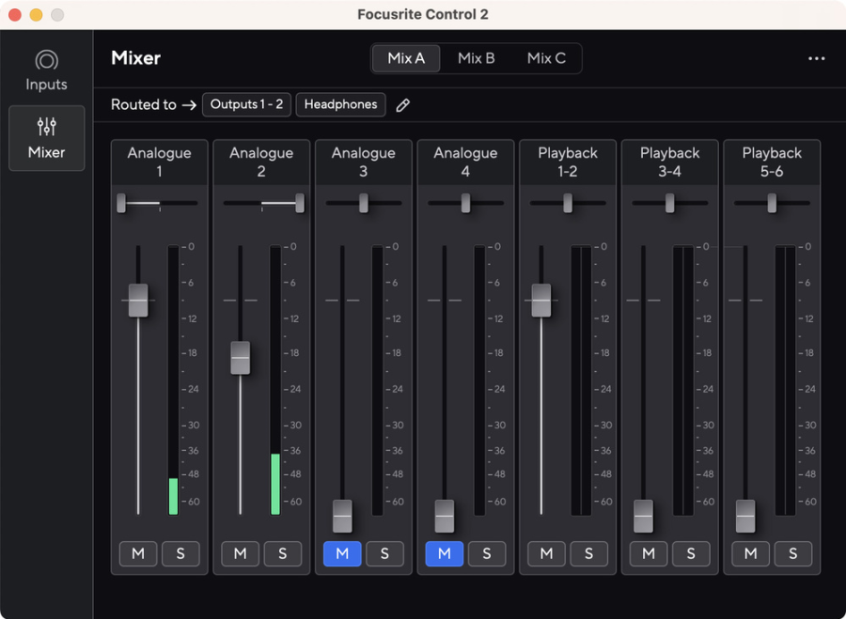
Task: Click the pencil icon to edit routing
Action: (x=402, y=105)
